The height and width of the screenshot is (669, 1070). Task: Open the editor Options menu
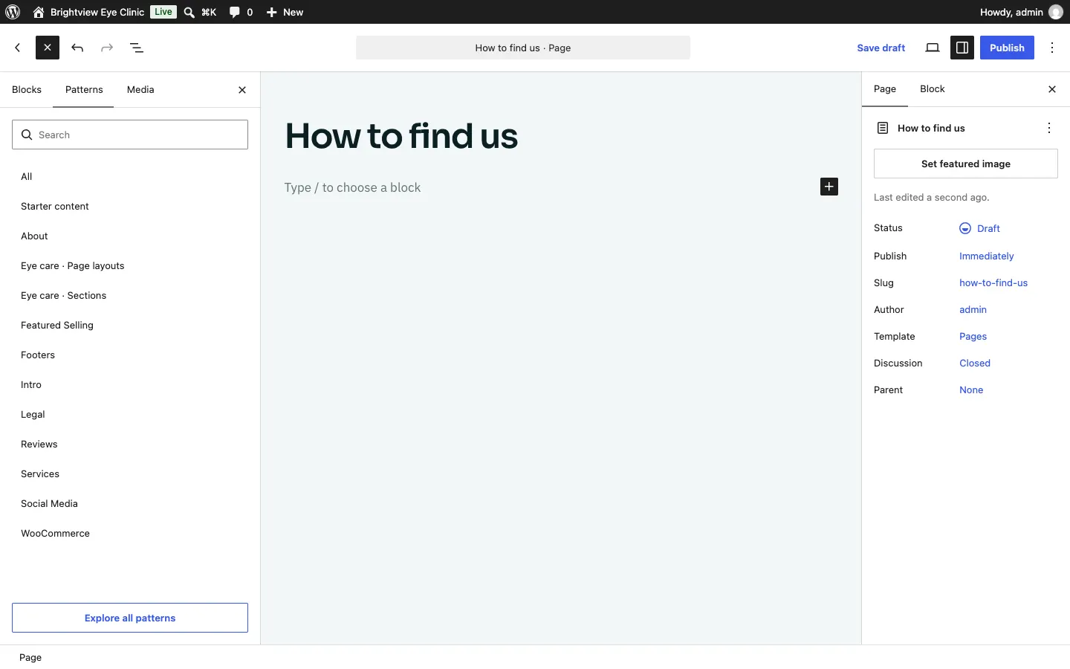coord(1053,48)
